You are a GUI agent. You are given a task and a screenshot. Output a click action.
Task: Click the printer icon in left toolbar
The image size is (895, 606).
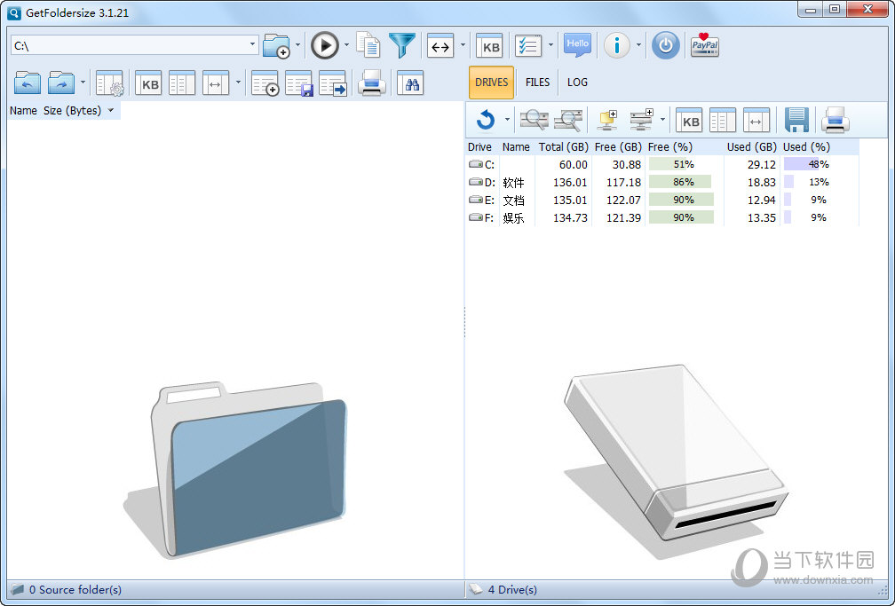tap(371, 83)
